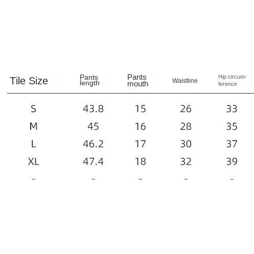Viewport: 254px width, 254px height.
Task: Click pants mouth value 15
Action: (141, 109)
